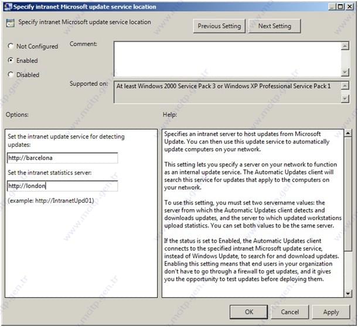
Task: Click the dialog heading 'Specify intranet Microsoft update service location'
Action: pyautogui.click(x=84, y=22)
